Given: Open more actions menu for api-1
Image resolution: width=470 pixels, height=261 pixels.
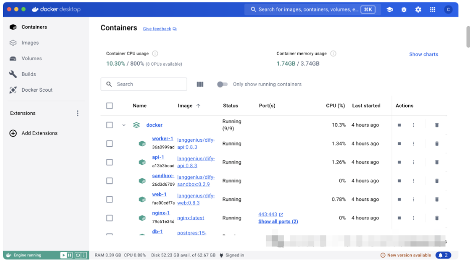Looking at the screenshot, I should [413, 162].
